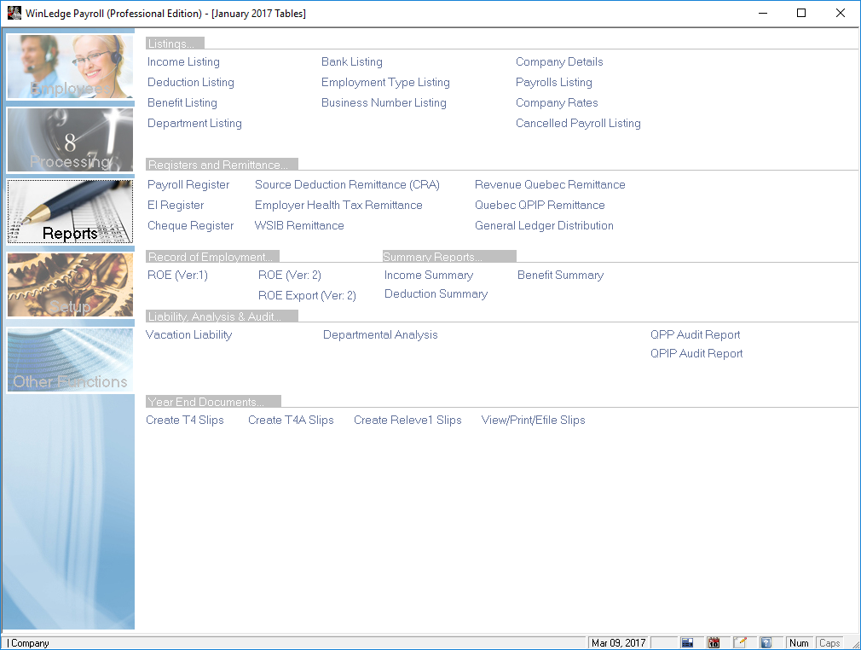Click the notepad with pencil status icon
861x650 pixels.
[x=740, y=642]
